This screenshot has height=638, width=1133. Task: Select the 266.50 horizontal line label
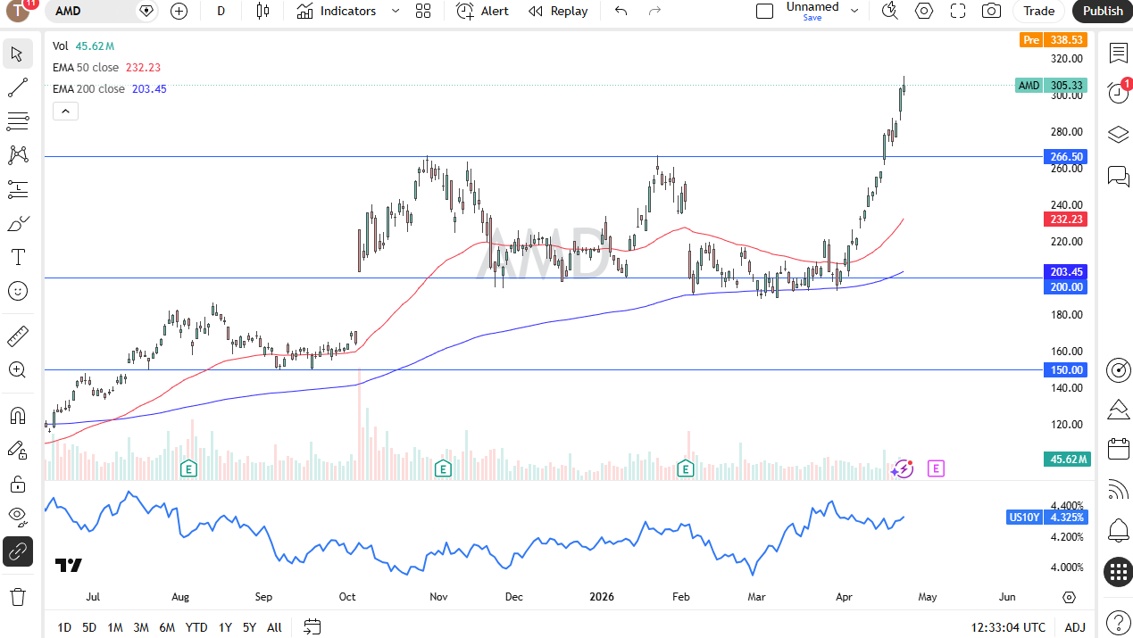[1065, 156]
